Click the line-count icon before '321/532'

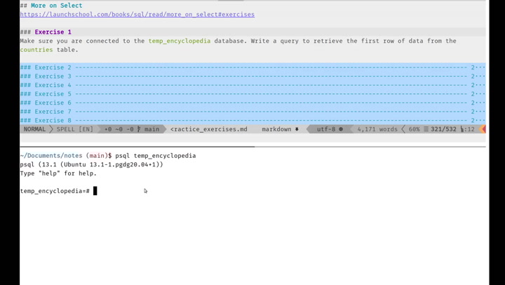point(426,129)
